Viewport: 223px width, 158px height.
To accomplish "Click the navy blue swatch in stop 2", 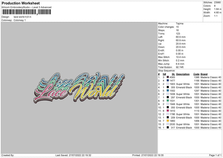I will [x=169, y=80].
